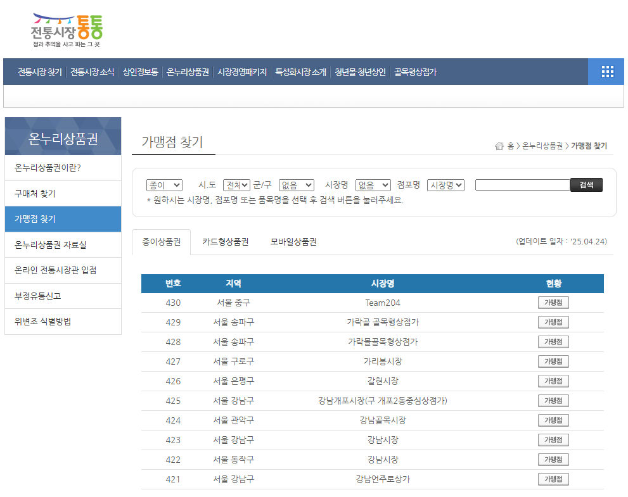The width and height of the screenshot is (628, 497).
Task: Open 온누리상품권 in top navigation
Action: (x=188, y=72)
